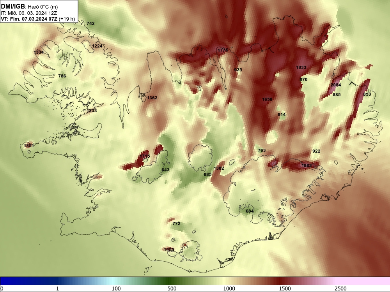Click the 786 height label
Image resolution: width=390 pixels, height=292 pixels.
pos(62,76)
